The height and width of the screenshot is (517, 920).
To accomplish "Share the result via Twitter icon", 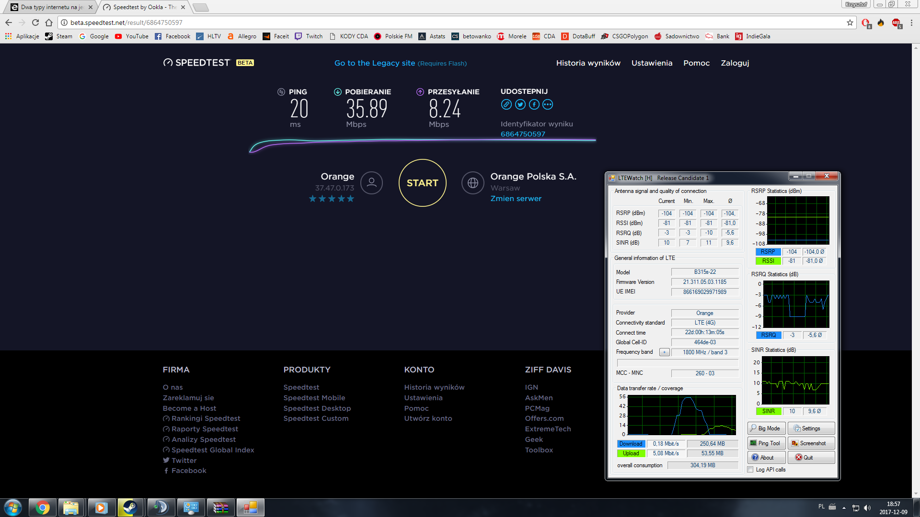I will click(x=520, y=104).
